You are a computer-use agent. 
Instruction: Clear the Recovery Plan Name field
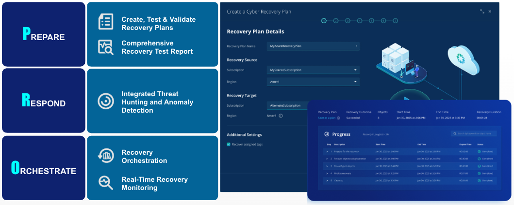pyautogui.click(x=356, y=46)
